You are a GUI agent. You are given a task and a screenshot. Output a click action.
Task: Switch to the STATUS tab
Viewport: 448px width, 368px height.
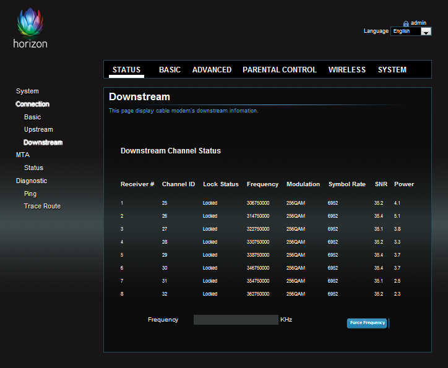[x=126, y=70]
